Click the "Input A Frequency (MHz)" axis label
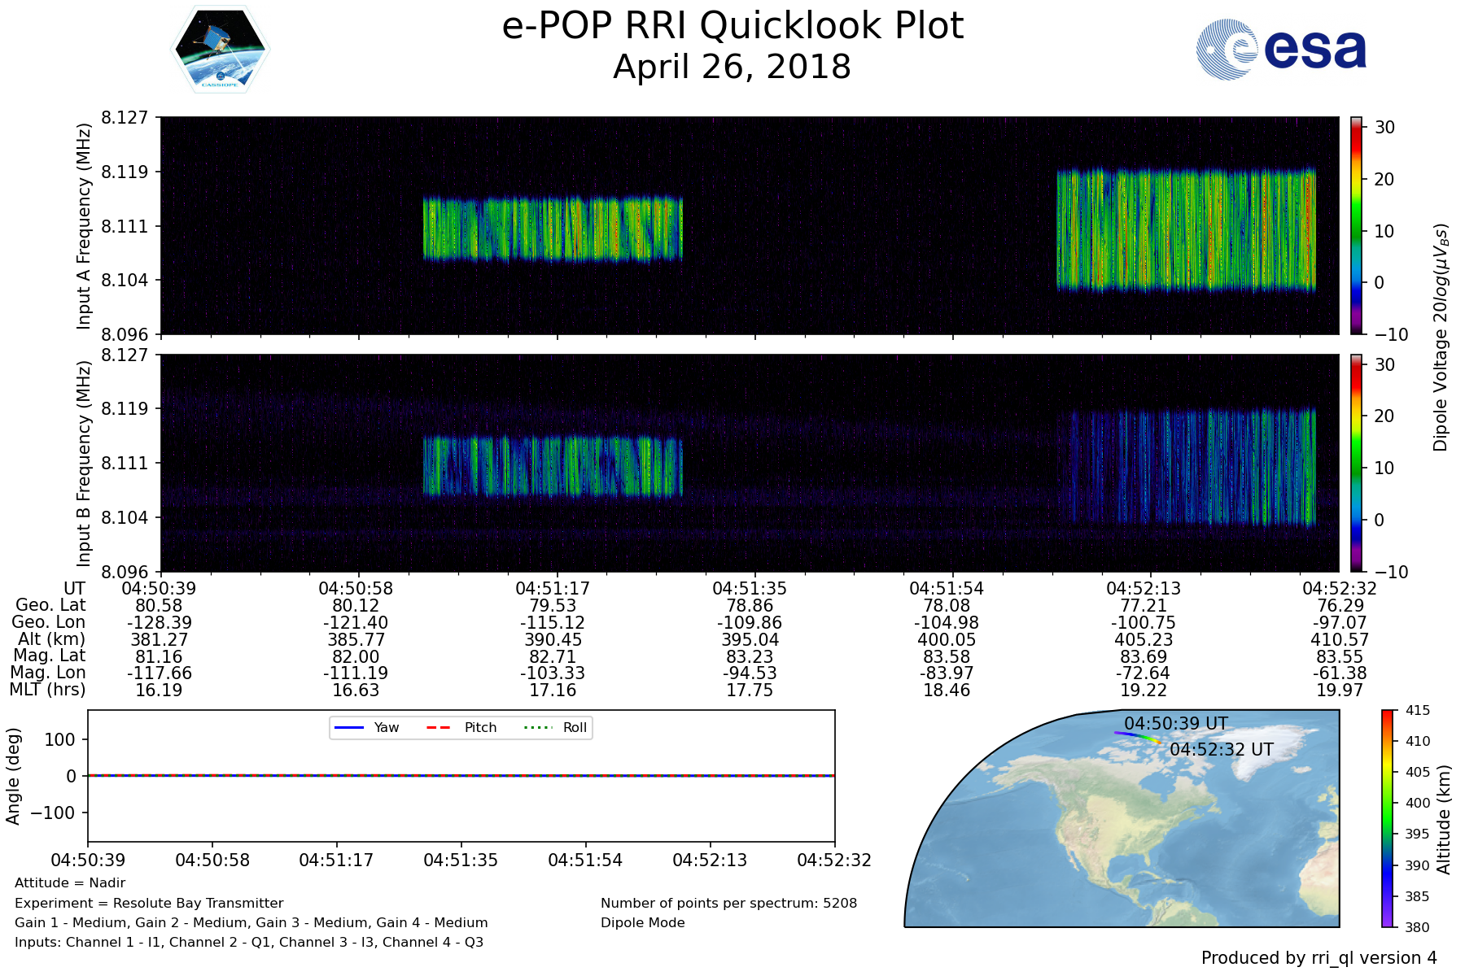The image size is (1465, 976). pyautogui.click(x=83, y=226)
